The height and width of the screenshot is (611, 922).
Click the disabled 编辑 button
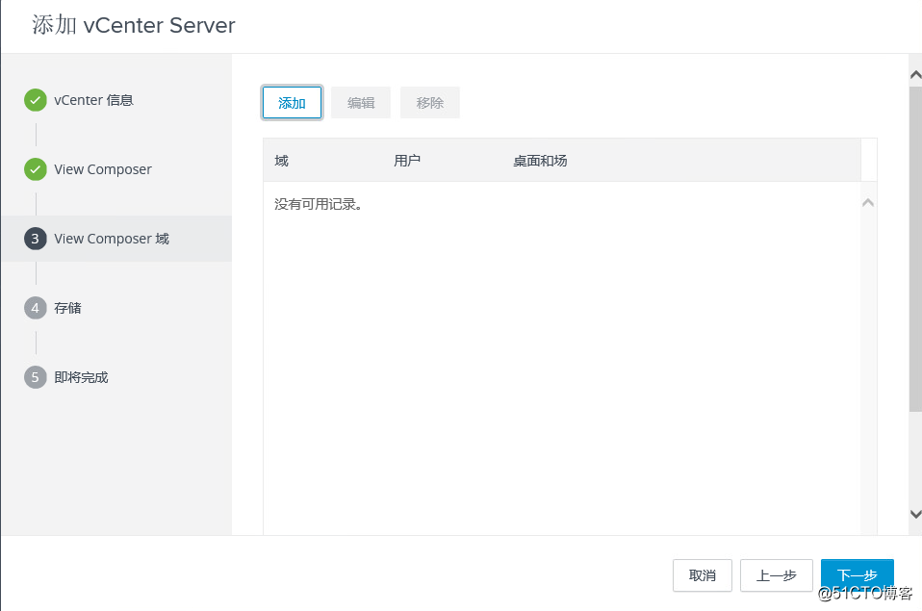pyautogui.click(x=361, y=103)
